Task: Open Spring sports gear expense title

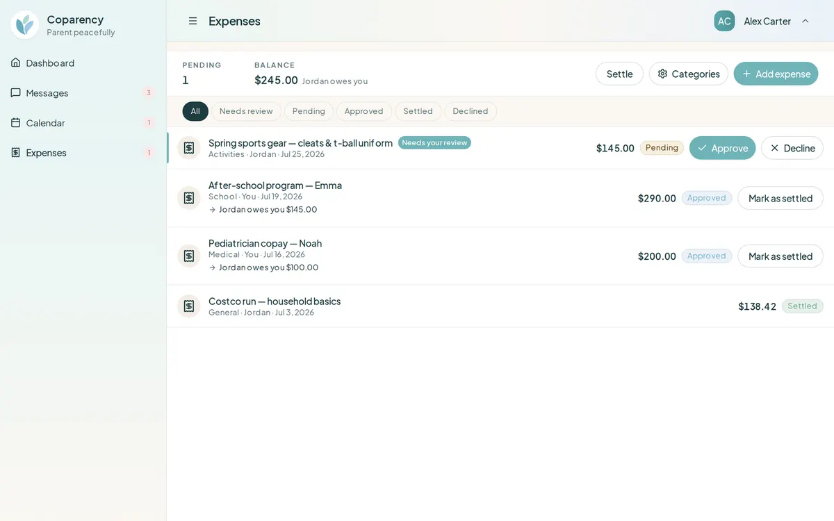Action: [300, 142]
